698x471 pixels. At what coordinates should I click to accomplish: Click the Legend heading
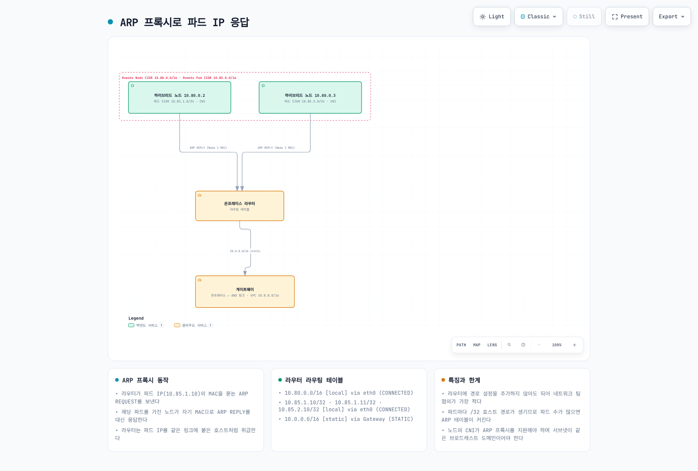click(136, 318)
